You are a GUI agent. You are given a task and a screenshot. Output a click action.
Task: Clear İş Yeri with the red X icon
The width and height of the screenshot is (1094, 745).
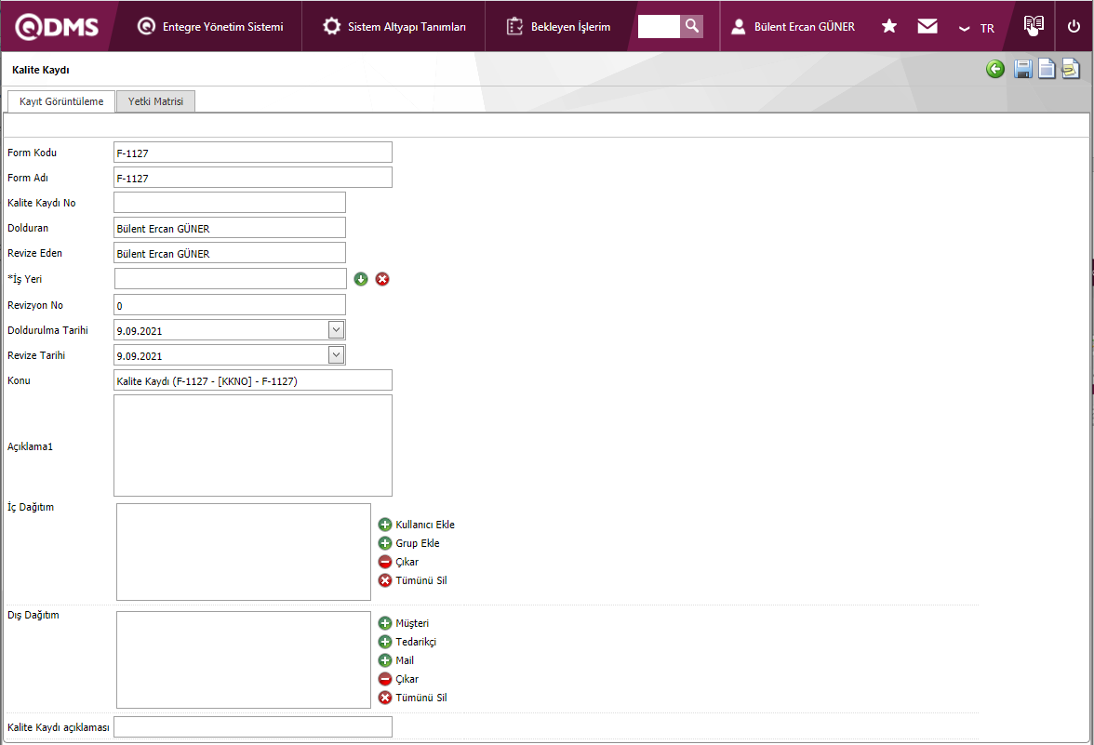382,279
